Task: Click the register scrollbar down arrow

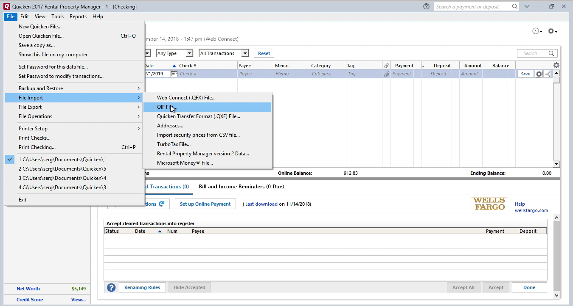Action: point(556,164)
